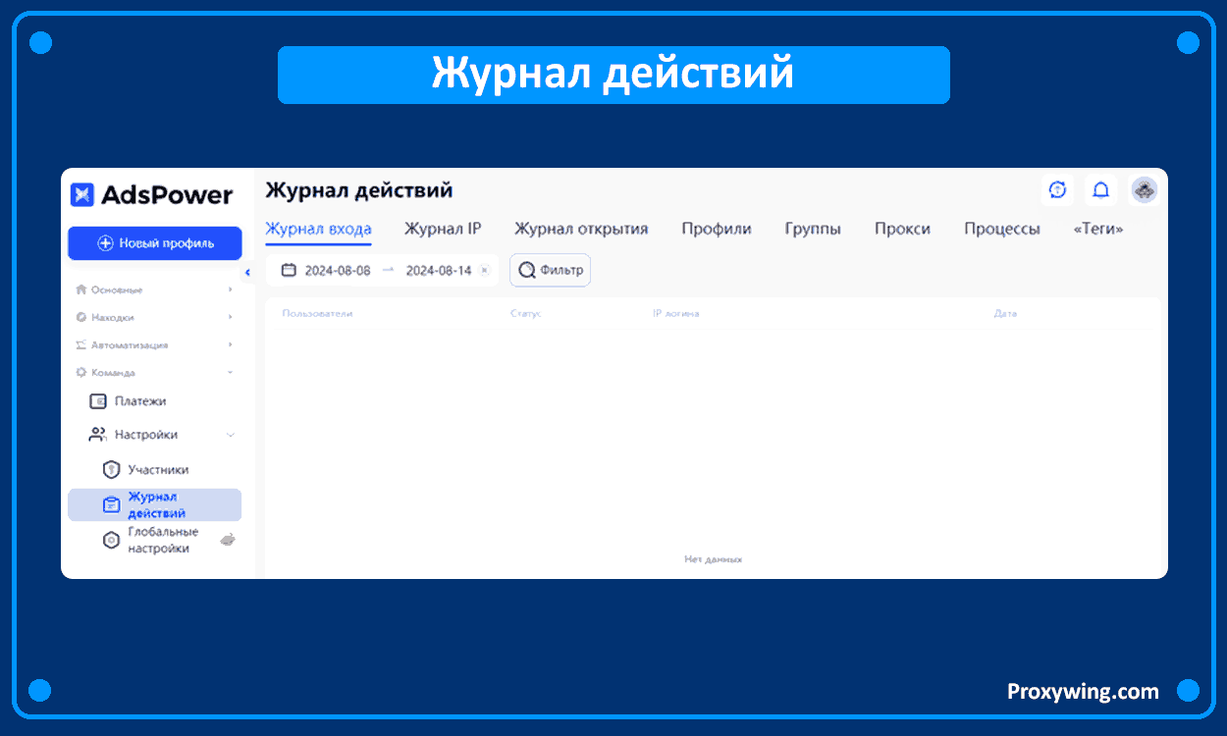The height and width of the screenshot is (736, 1227).
Task: Click the IP логина column header
Action: [x=675, y=314]
